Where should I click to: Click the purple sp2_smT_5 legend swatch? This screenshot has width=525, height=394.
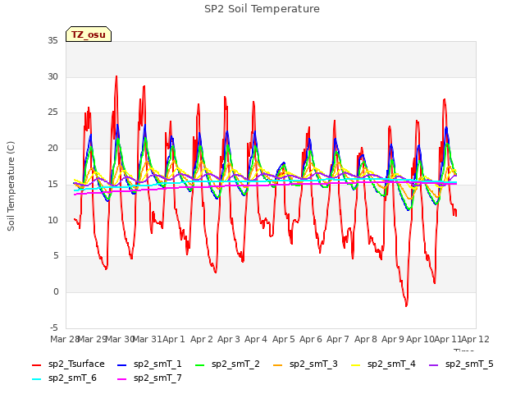(x=433, y=364)
